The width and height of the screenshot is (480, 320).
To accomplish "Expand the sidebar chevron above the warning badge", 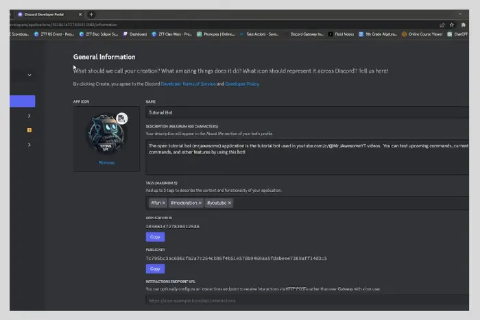I will click(29, 116).
